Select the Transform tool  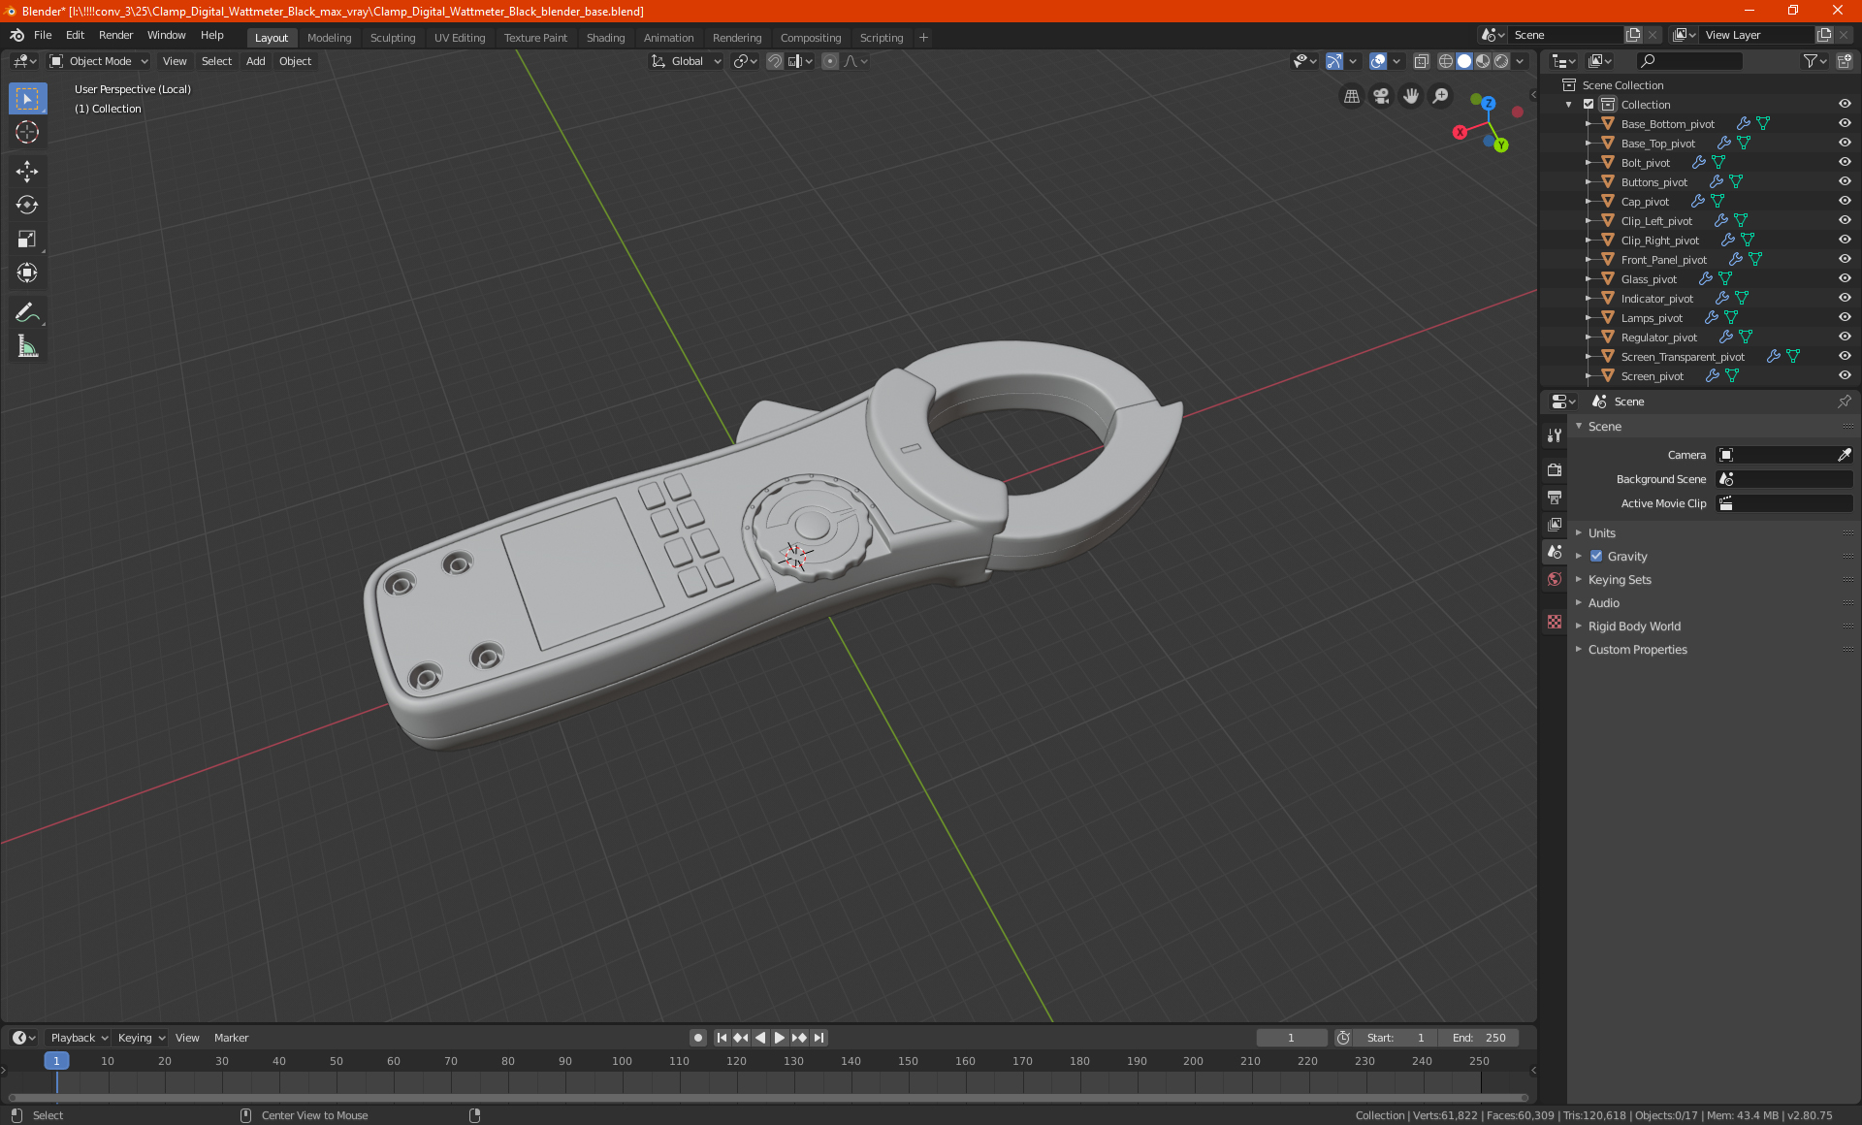(27, 273)
